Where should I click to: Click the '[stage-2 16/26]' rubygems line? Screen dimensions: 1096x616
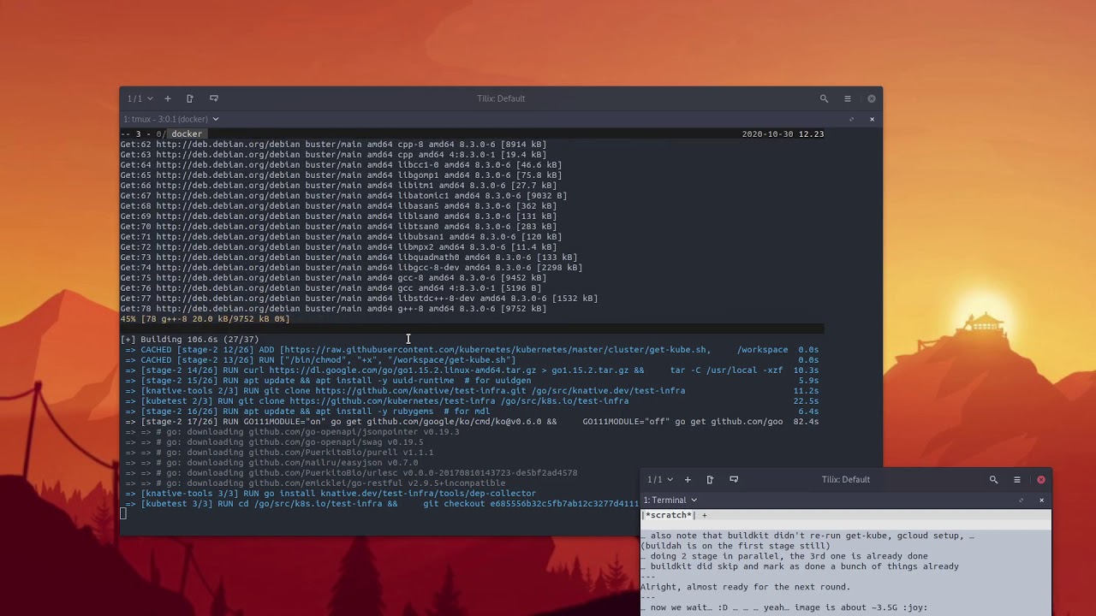[472, 412]
